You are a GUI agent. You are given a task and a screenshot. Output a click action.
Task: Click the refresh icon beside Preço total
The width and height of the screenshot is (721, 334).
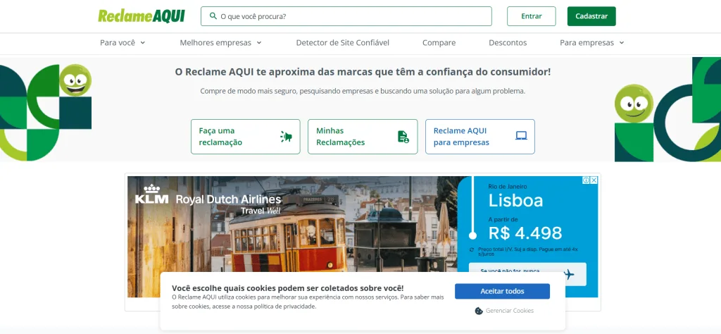[472, 249]
